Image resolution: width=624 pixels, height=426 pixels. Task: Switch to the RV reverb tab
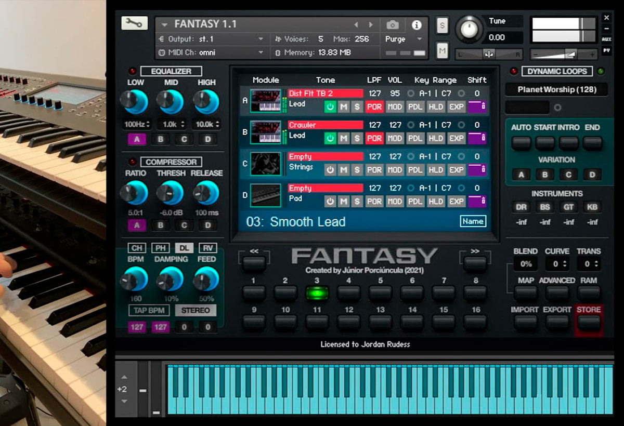tap(207, 248)
